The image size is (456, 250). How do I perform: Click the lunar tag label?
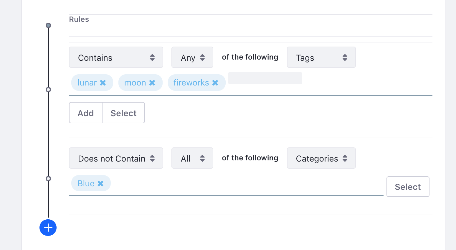pos(87,83)
